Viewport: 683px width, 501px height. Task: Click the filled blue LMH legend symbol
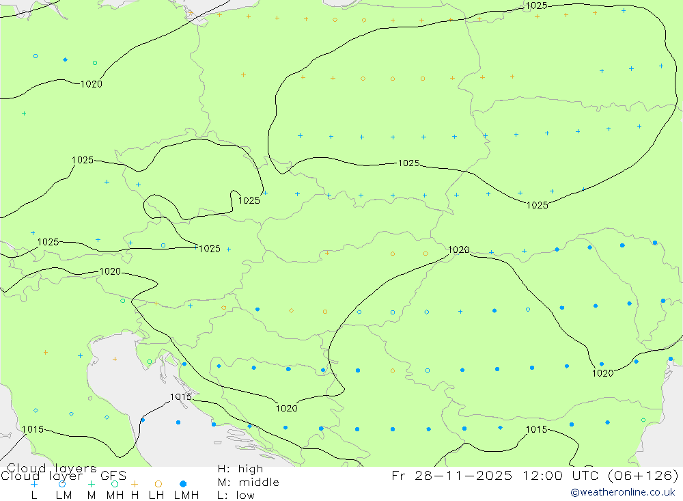(x=183, y=484)
